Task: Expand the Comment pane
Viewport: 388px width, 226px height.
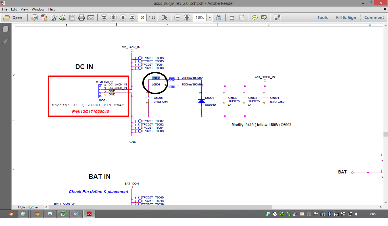Action: coord(374,18)
